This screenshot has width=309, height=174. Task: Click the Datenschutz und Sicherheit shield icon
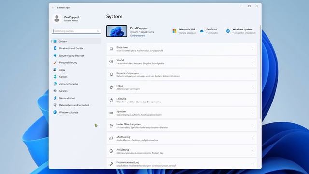(55, 105)
